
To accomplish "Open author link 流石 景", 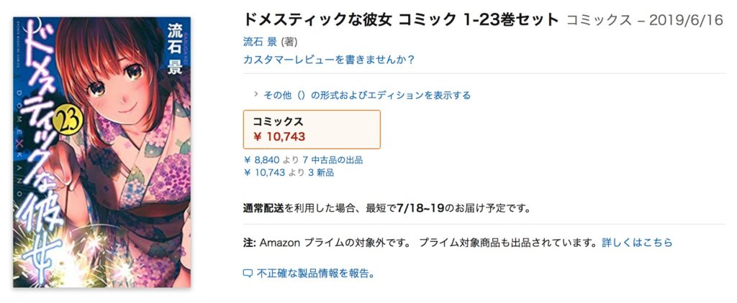I will click(260, 42).
